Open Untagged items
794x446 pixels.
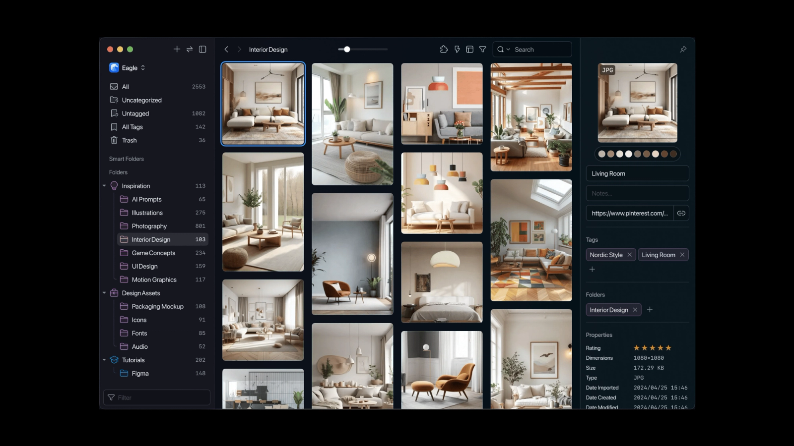pyautogui.click(x=157, y=113)
